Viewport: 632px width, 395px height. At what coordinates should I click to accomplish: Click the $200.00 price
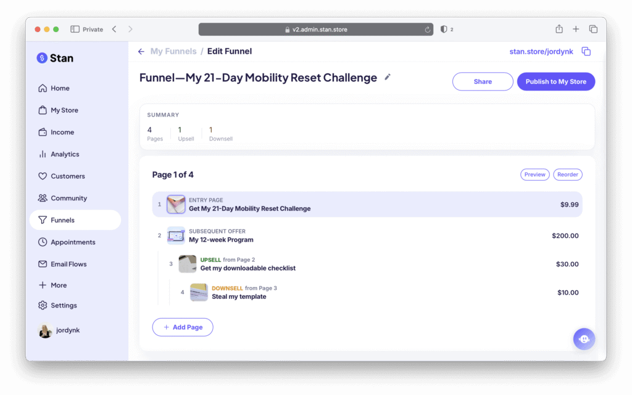point(565,236)
